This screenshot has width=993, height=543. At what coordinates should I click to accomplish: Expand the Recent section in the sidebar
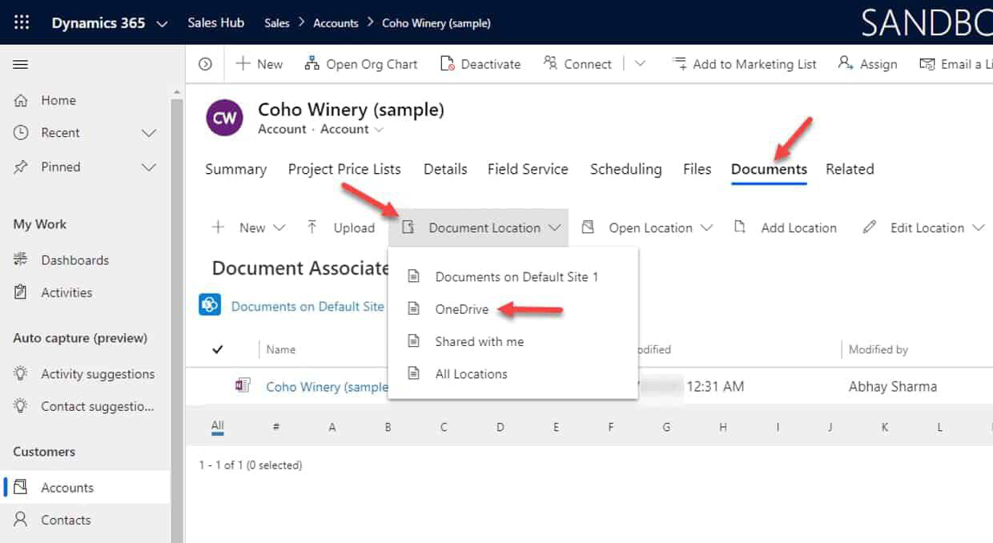[x=149, y=132]
